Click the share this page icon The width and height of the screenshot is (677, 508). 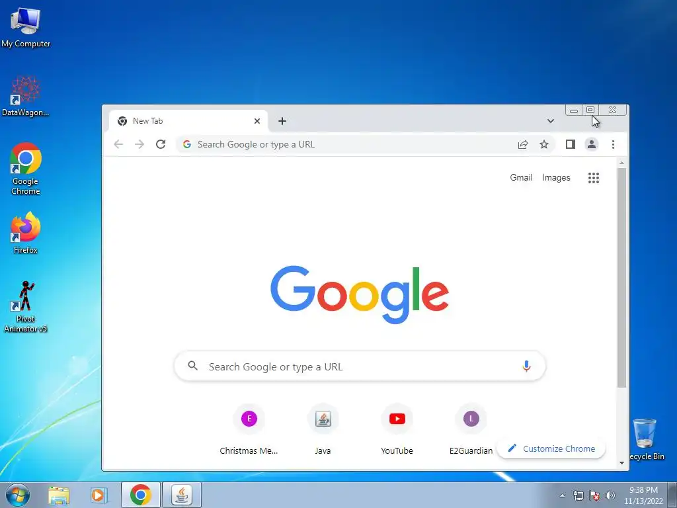(x=523, y=144)
